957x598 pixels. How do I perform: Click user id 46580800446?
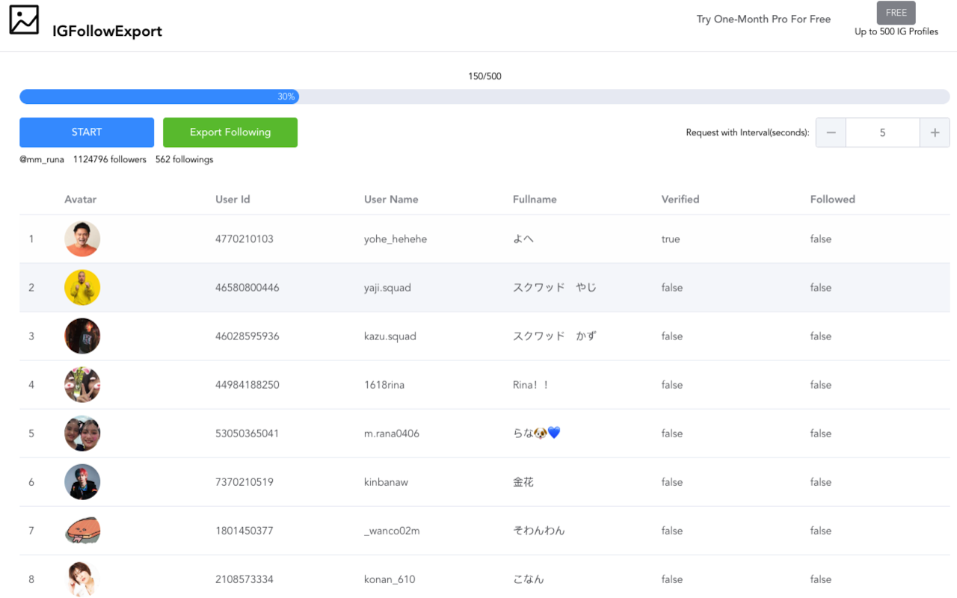tap(247, 288)
